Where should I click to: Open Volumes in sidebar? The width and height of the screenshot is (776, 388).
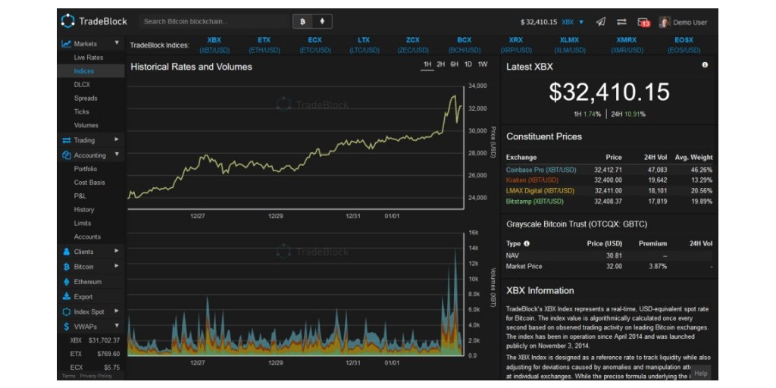[x=86, y=125]
